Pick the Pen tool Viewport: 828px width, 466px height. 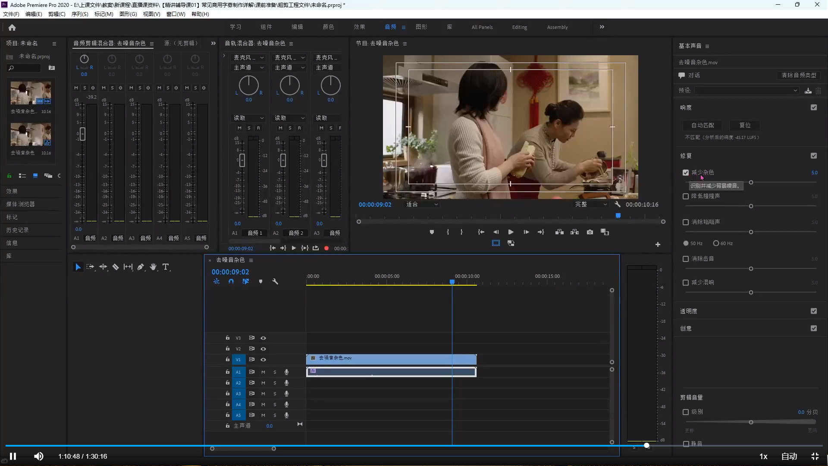click(141, 267)
